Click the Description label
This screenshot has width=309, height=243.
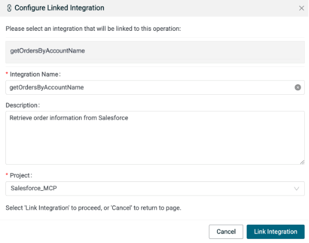23,105
